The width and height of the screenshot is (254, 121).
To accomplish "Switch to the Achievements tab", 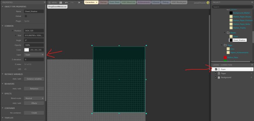I will (144, 3).
